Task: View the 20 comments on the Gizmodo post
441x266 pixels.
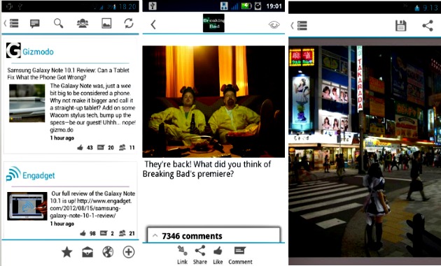Action: point(106,147)
